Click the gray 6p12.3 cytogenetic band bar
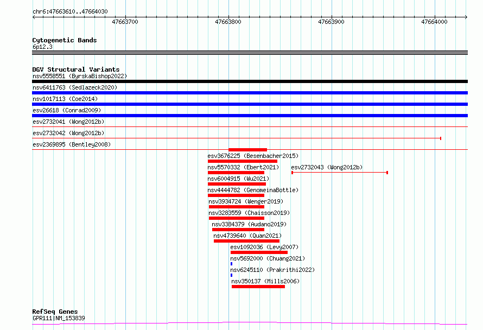483x330 pixels. [250, 53]
